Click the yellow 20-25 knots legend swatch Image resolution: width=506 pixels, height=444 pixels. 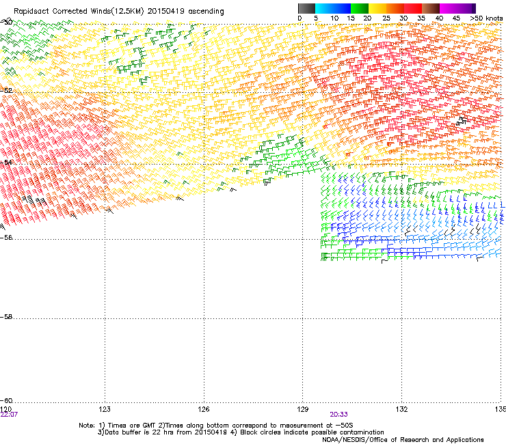(377, 8)
